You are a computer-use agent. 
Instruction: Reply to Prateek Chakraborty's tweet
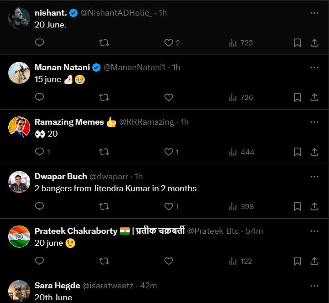click(x=39, y=261)
